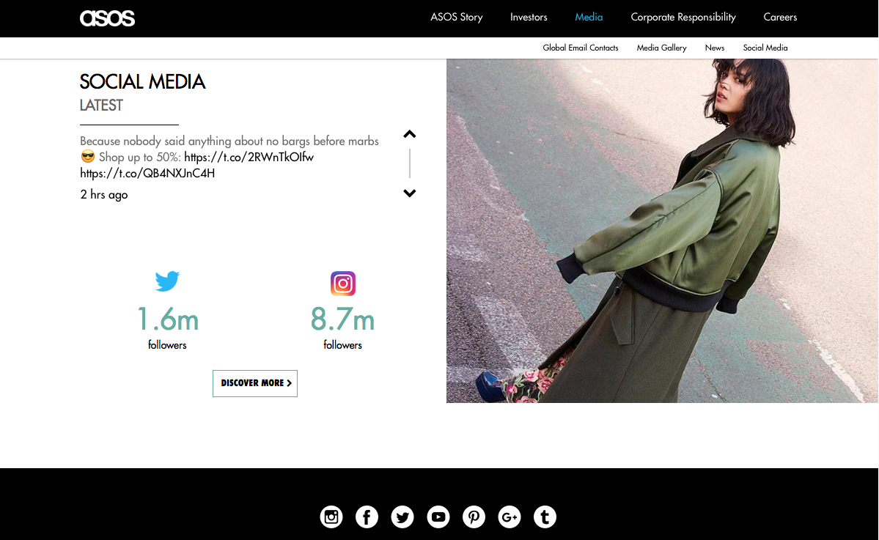The width and height of the screenshot is (879, 540).
Task: Open the News submenu link
Action: [x=714, y=48]
